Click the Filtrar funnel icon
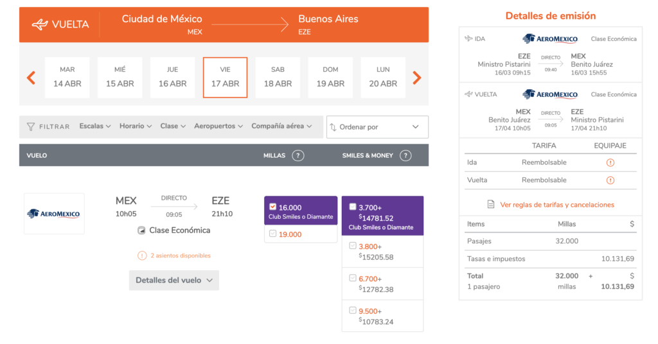The width and height of the screenshot is (658, 344). (x=31, y=126)
